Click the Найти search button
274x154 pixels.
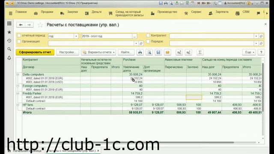coord(126,52)
